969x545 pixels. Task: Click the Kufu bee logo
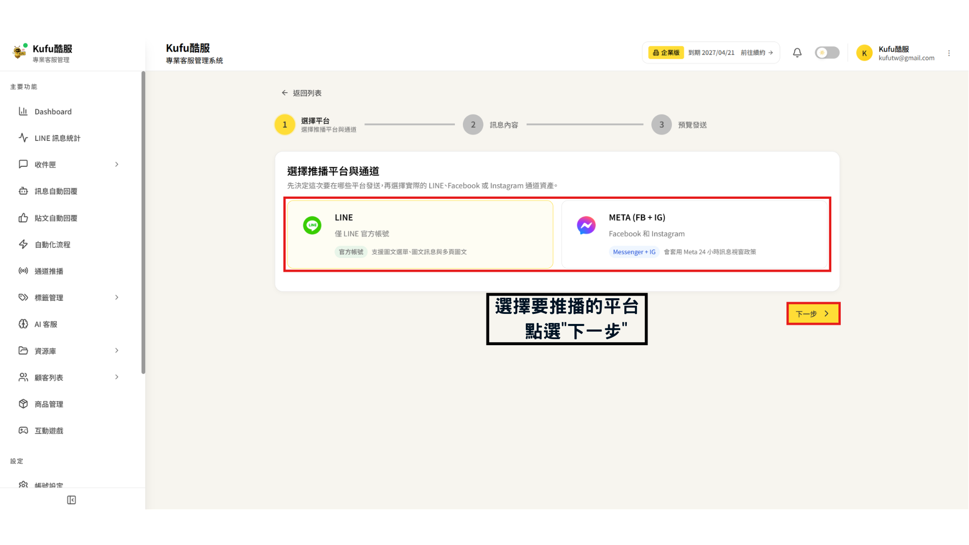point(19,51)
